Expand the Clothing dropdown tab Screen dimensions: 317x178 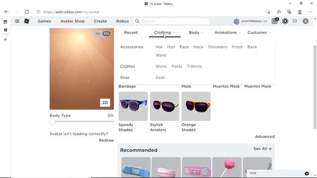(x=164, y=33)
